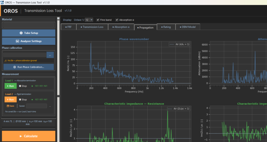Viewport: 267px width, 142px height.
Task: Click the OROS app icon in title bar
Action: (x=2, y=2)
